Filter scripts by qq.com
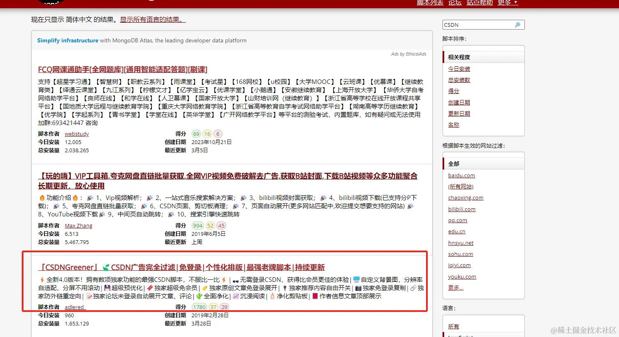 (457, 220)
